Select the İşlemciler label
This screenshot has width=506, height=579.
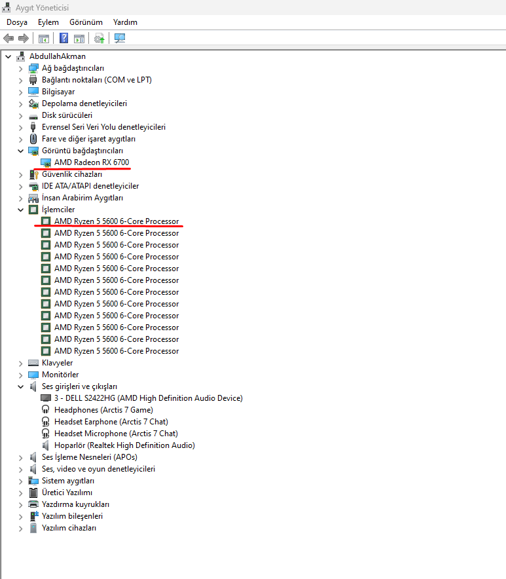coord(58,210)
